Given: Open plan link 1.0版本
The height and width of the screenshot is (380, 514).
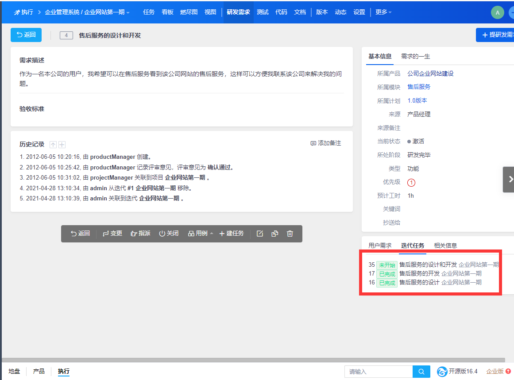Looking at the screenshot, I should pos(417,100).
